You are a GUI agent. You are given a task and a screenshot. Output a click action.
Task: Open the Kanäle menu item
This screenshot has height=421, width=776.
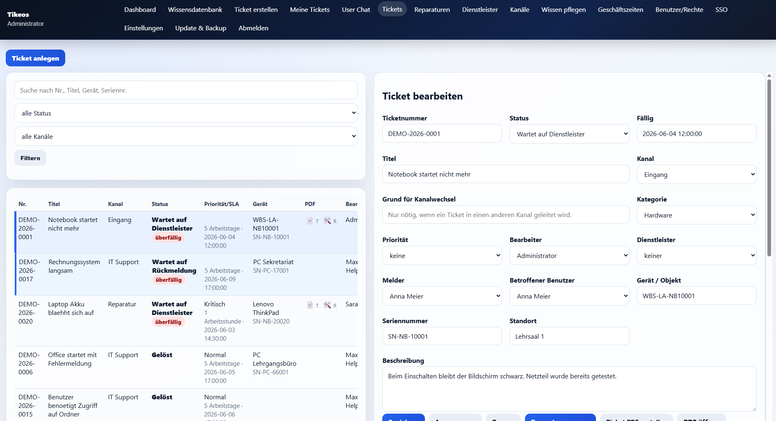tap(520, 9)
